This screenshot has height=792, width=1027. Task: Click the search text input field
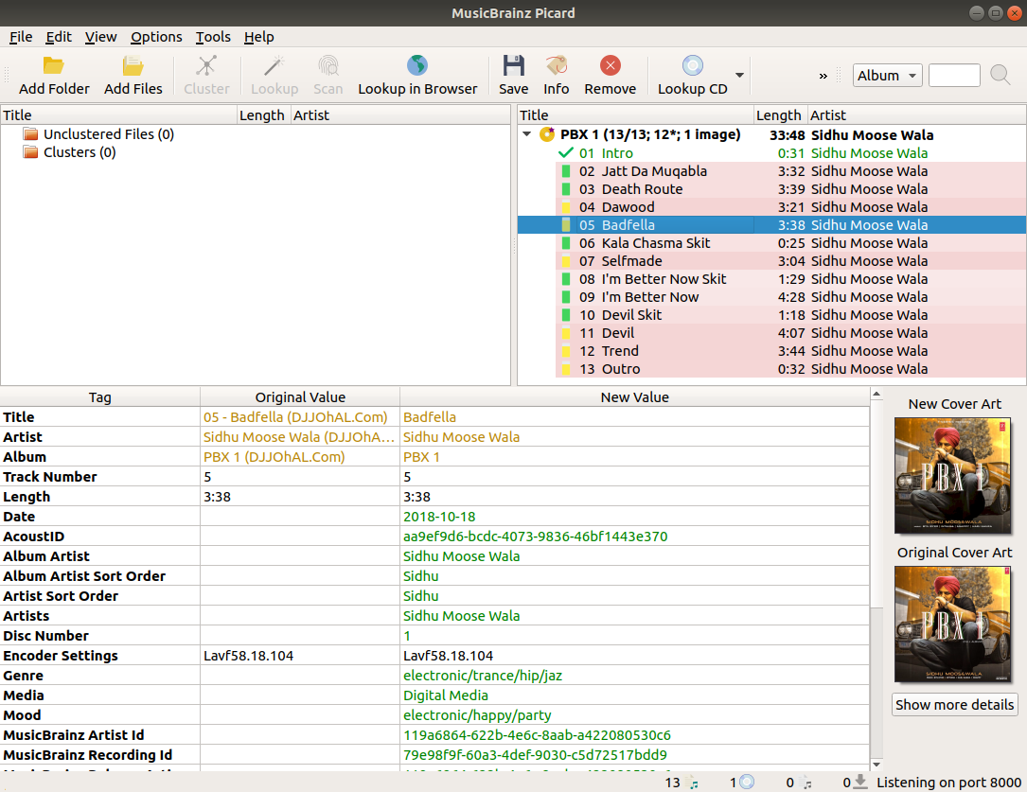click(x=953, y=76)
